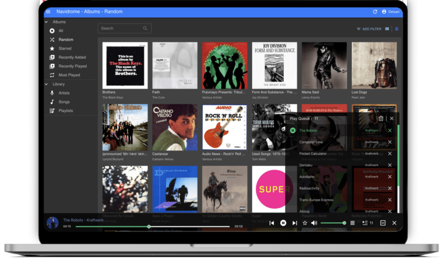Close the Play Queue panel

click(x=392, y=119)
